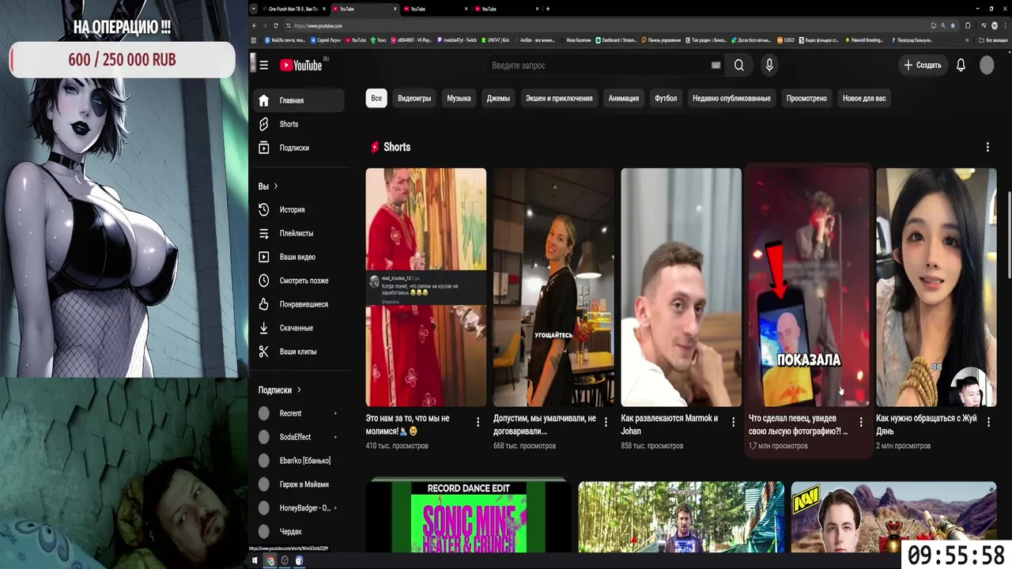1012x569 pixels.
Task: Select the Видеоигры filter chip
Action: [x=414, y=98]
